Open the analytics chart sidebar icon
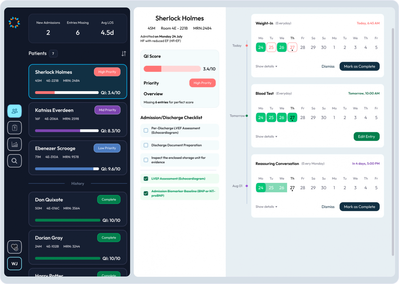The width and height of the screenshot is (399, 284). coord(14,144)
